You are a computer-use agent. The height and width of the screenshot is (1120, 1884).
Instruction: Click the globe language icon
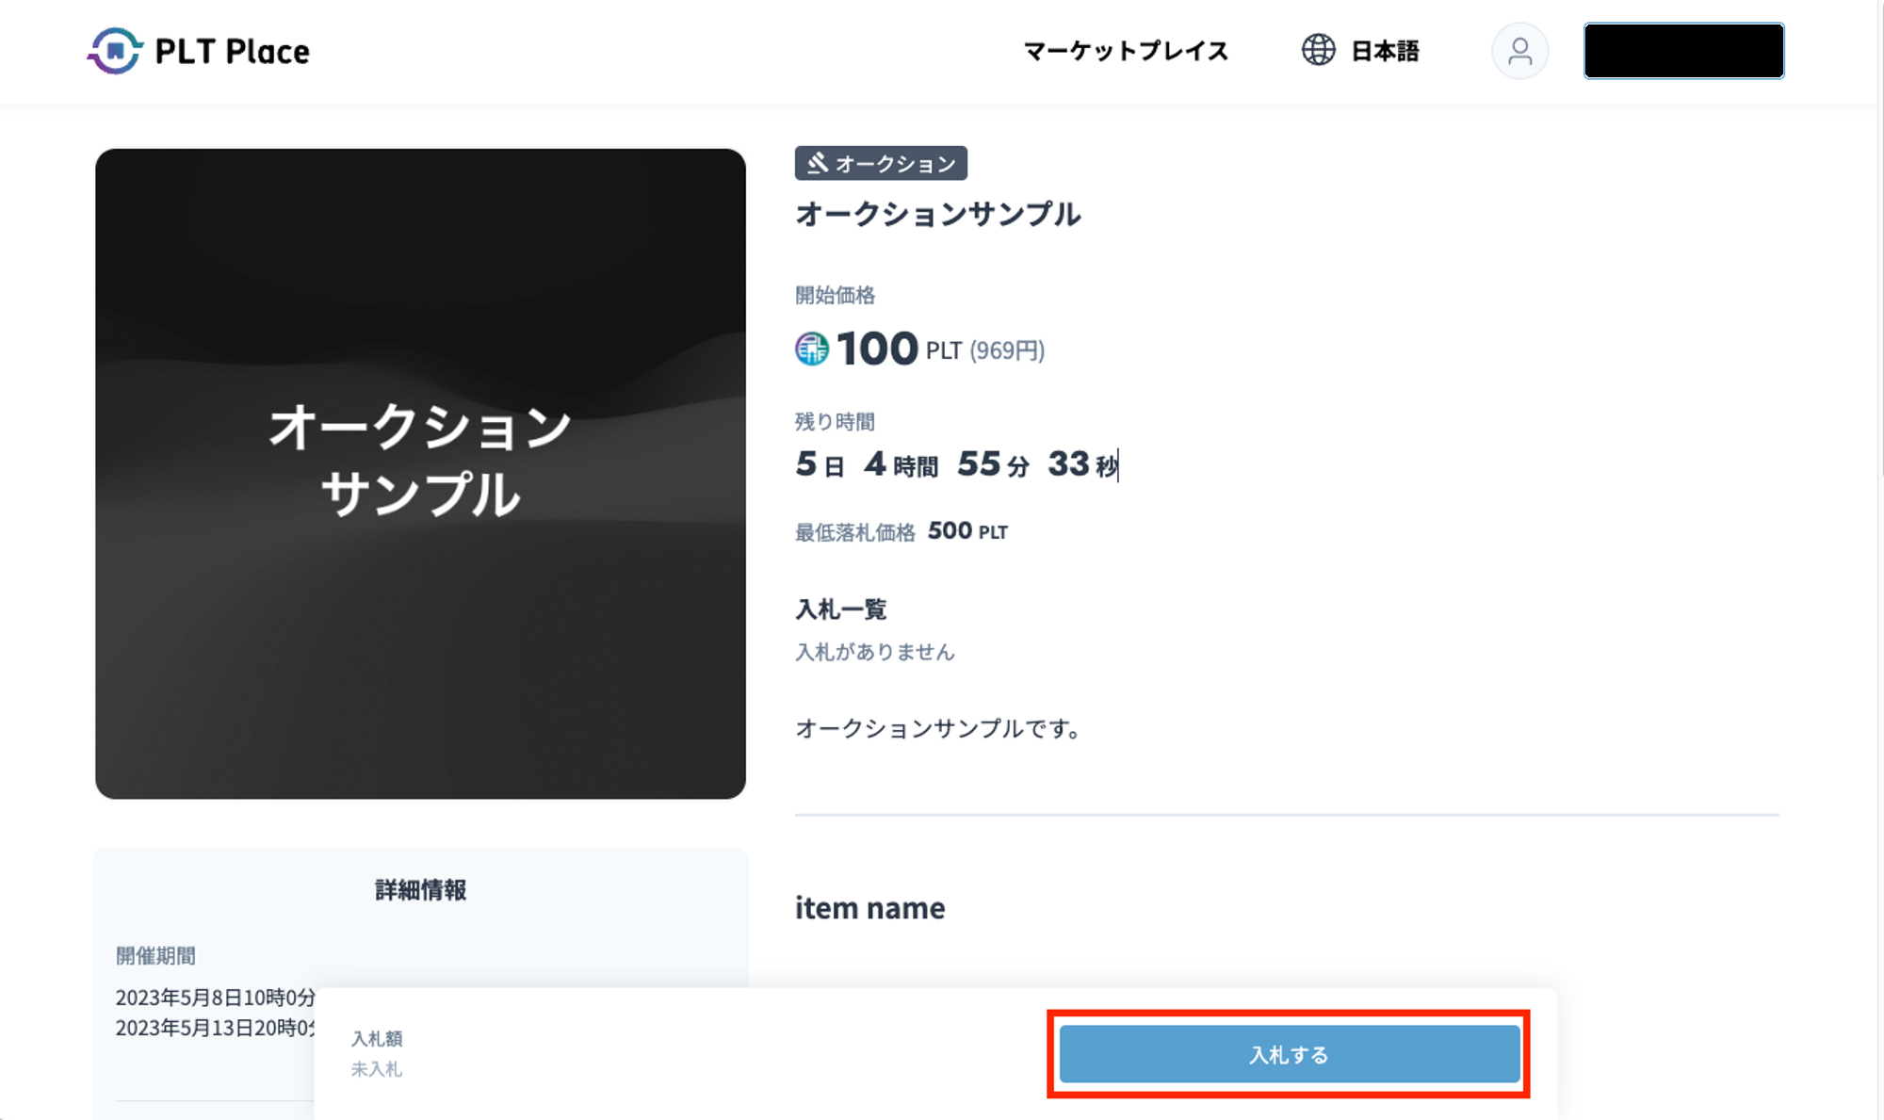pos(1318,50)
